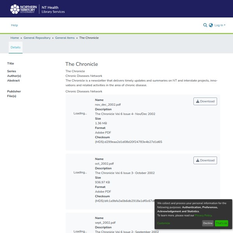Go to Home breadcrumb

[x=15, y=38]
